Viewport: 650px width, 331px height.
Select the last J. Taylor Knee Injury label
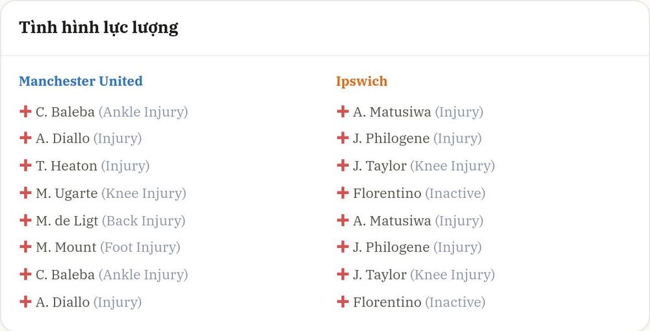coord(452,275)
